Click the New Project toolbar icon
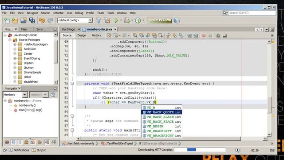284x160 pixels. (15, 20)
